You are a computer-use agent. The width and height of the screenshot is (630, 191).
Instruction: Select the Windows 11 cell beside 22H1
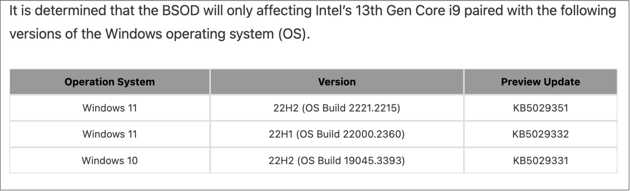click(110, 134)
